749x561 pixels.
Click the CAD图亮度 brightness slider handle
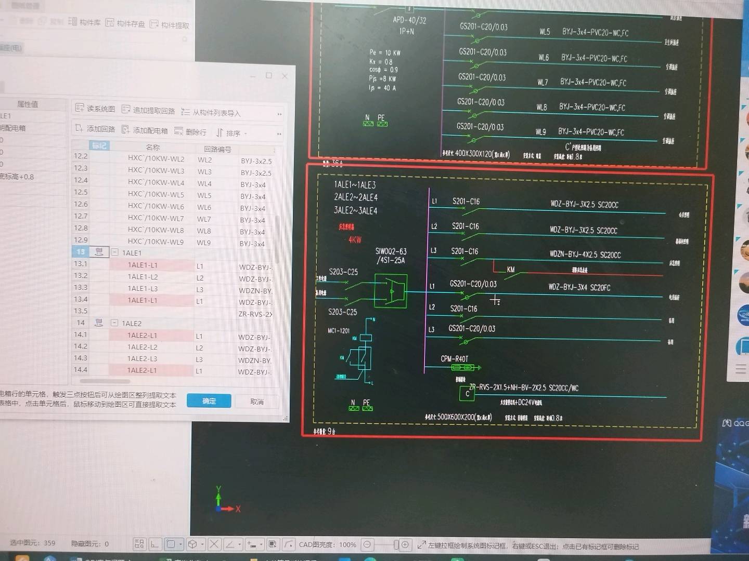tap(396, 544)
